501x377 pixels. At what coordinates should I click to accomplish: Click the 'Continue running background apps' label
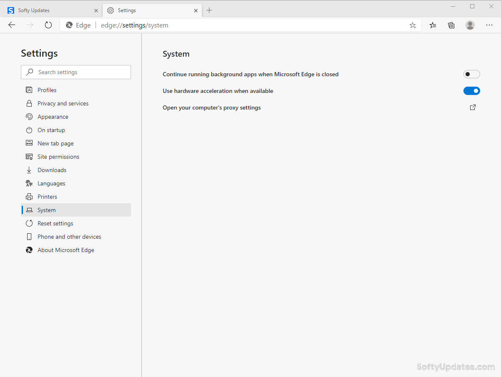tap(250, 74)
